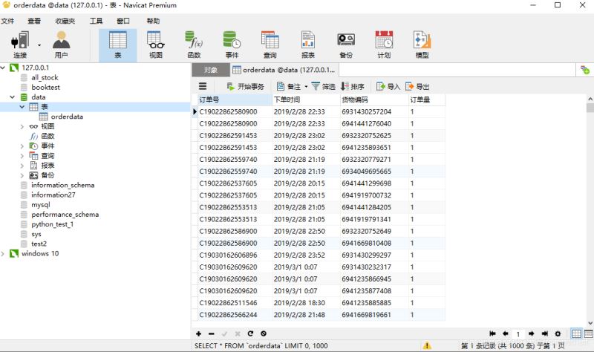Click the 货物编码 column header
Screen dimensions: 594x352
(374, 100)
